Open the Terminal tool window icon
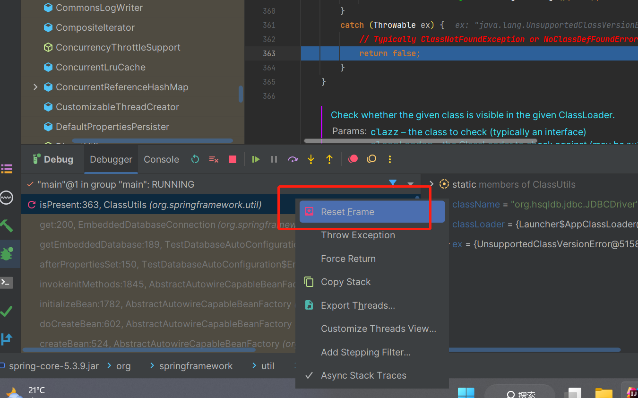This screenshot has width=638, height=398. point(7,283)
